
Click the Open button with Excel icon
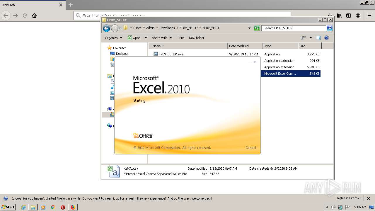(134, 38)
